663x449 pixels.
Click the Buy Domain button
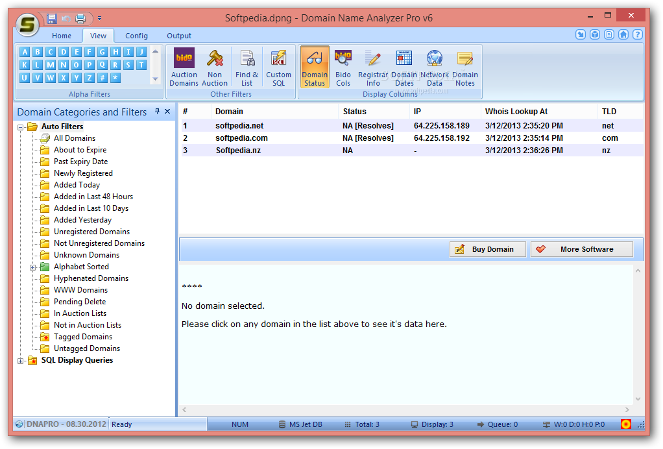[488, 249]
